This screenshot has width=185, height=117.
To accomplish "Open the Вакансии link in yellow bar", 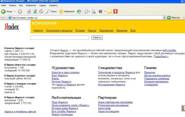I will point(122,31).
